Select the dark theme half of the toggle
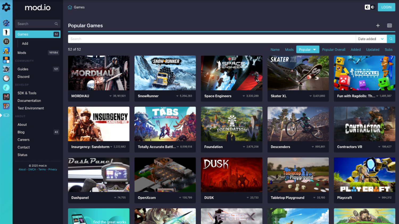399x224 pixels. [x=373, y=7]
